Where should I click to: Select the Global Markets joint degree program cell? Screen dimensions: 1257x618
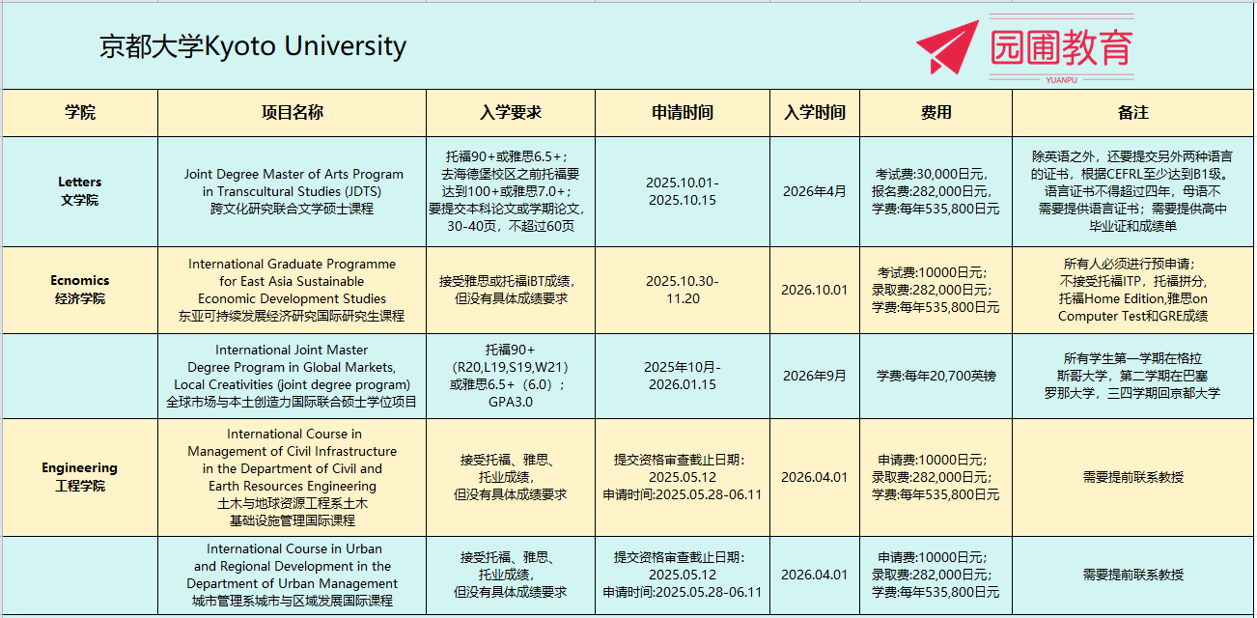coord(292,376)
